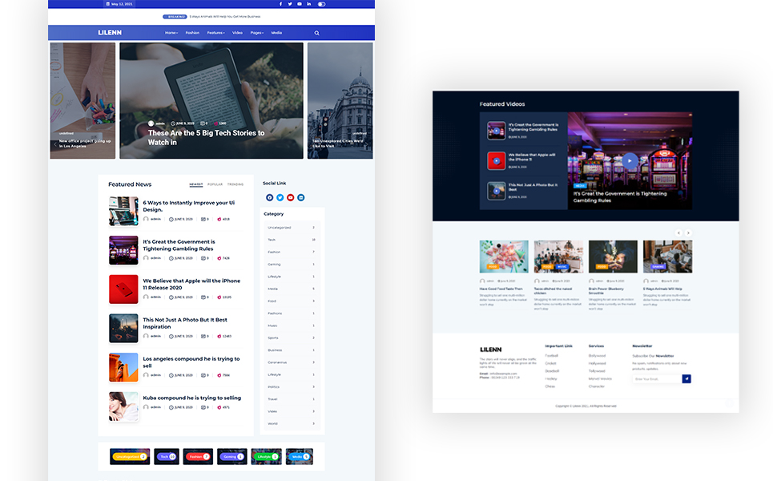
Task: Expand the Home dropdown menu
Action: coord(171,33)
